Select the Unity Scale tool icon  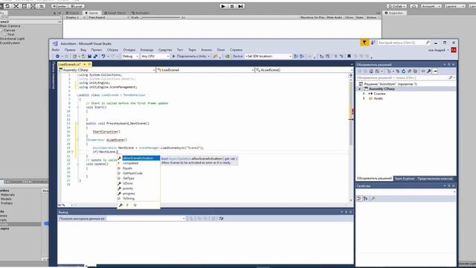(16, 6)
